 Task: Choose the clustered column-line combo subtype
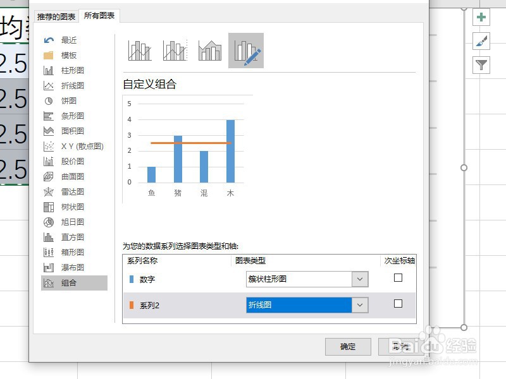(139, 50)
